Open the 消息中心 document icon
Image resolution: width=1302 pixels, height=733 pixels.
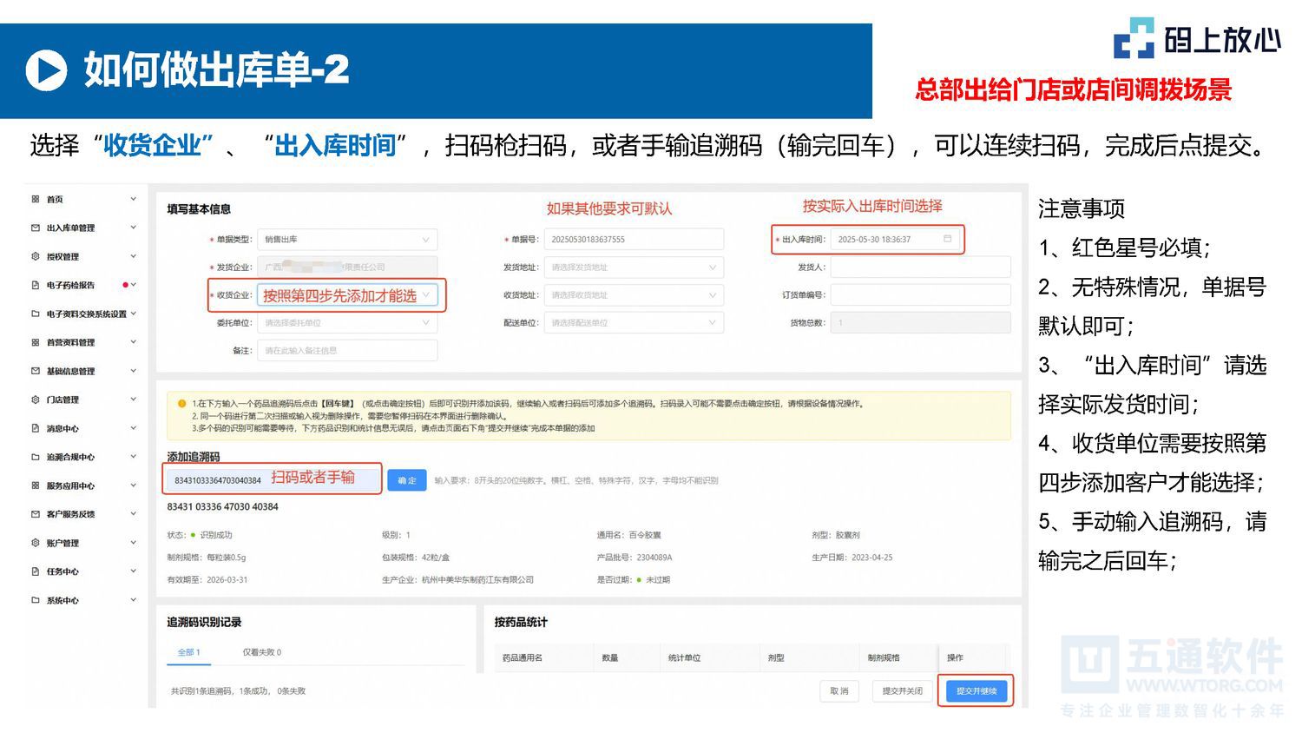35,428
